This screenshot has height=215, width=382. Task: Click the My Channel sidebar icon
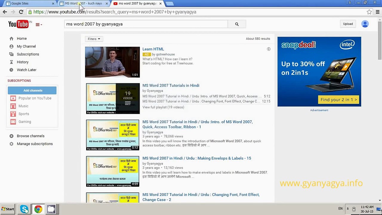click(11, 46)
